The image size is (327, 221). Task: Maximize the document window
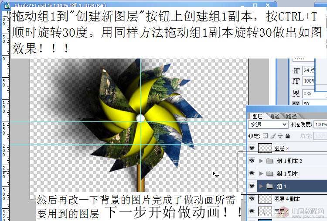tap(255, 5)
